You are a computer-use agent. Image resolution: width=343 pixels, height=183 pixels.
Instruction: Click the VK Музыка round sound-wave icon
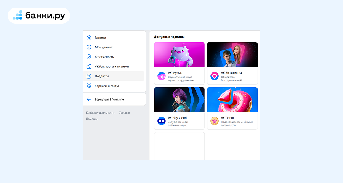point(162,76)
